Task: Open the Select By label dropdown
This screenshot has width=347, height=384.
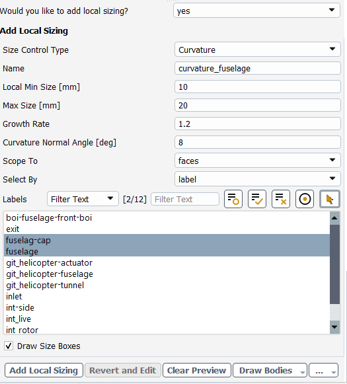Action: pyautogui.click(x=258, y=179)
